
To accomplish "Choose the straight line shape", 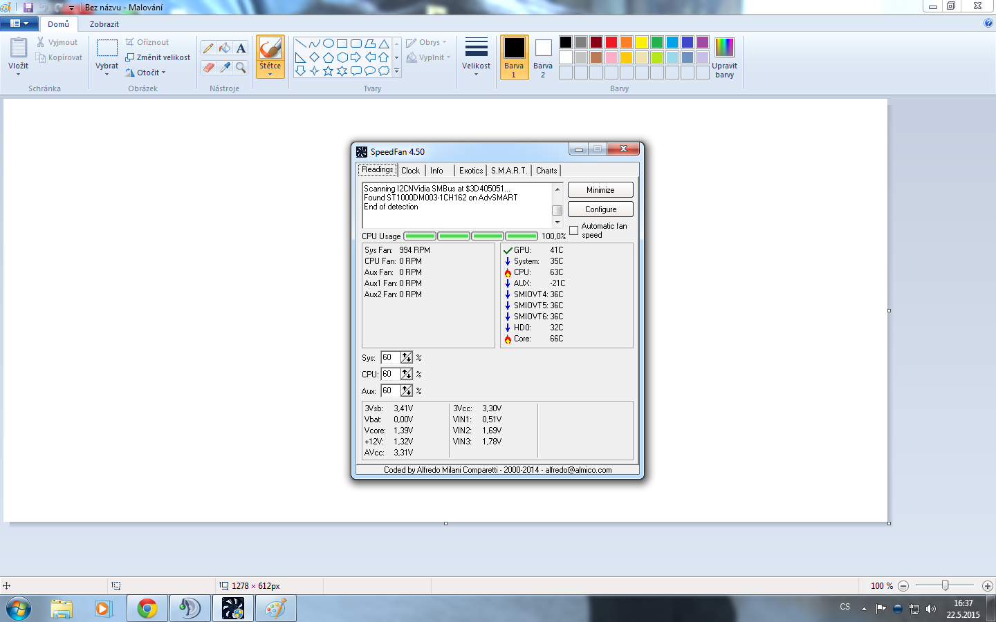I will point(300,44).
